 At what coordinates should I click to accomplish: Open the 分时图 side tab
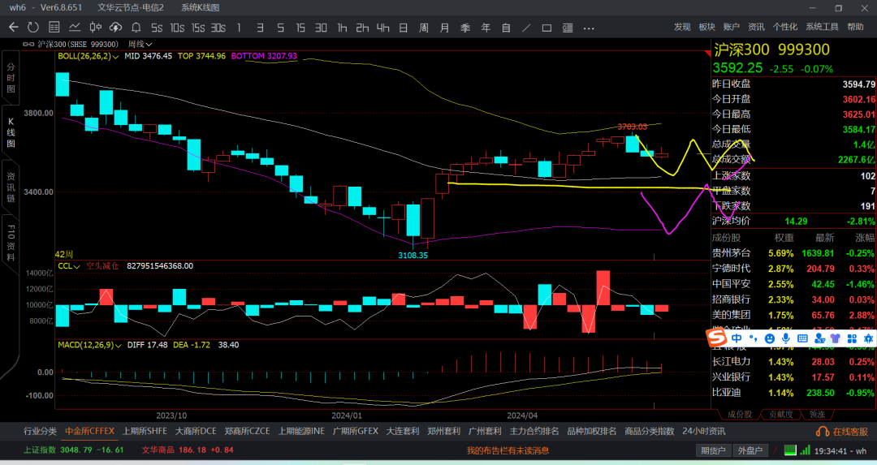11,78
